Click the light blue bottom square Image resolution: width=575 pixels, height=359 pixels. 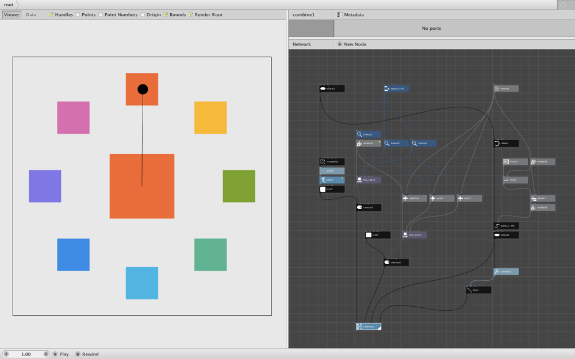[x=142, y=283]
